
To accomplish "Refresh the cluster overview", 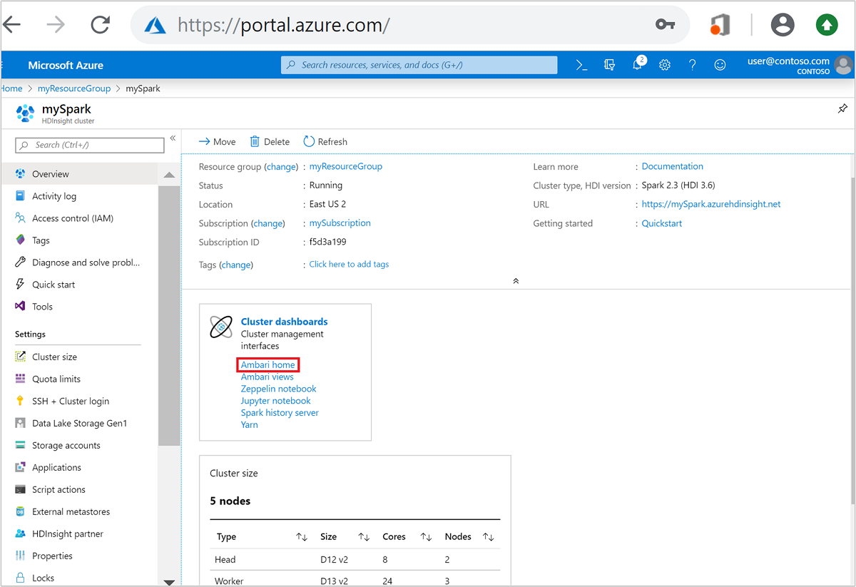I will (325, 141).
